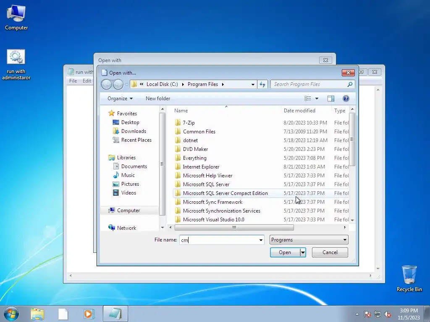This screenshot has width=430, height=322.
Task: Show the preview pane
Action: (x=331, y=98)
